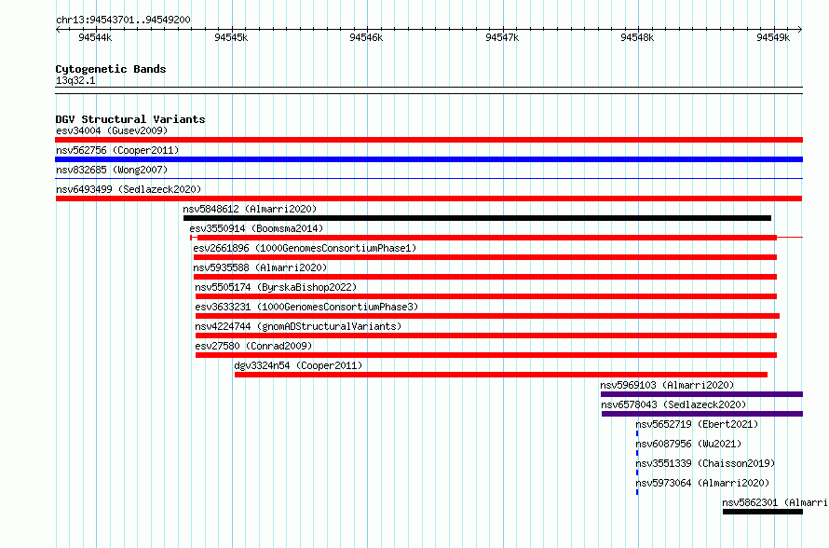The image size is (829, 548).
Task: Click the blue nsv562756 variant bar
Action: [428, 159]
